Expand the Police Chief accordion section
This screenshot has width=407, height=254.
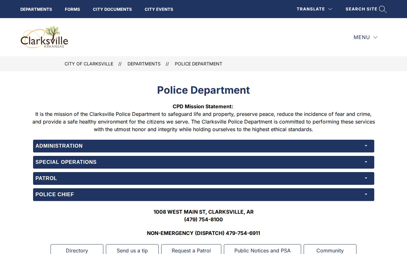pyautogui.click(x=203, y=195)
